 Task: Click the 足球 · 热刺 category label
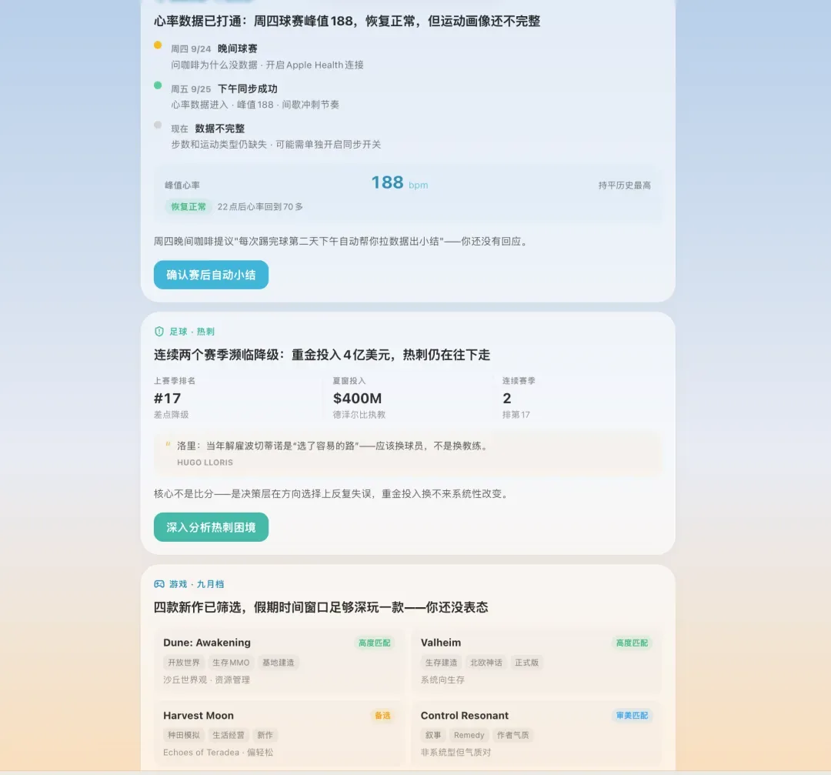click(x=192, y=331)
